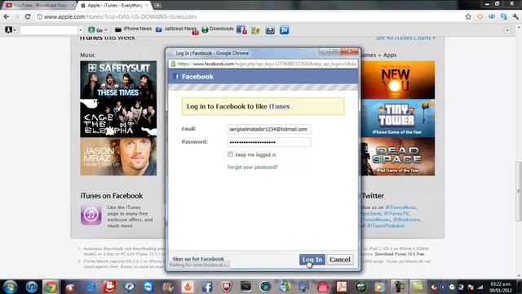This screenshot has width=522, height=294.
Task: Go back in the browser
Action: tap(7, 16)
